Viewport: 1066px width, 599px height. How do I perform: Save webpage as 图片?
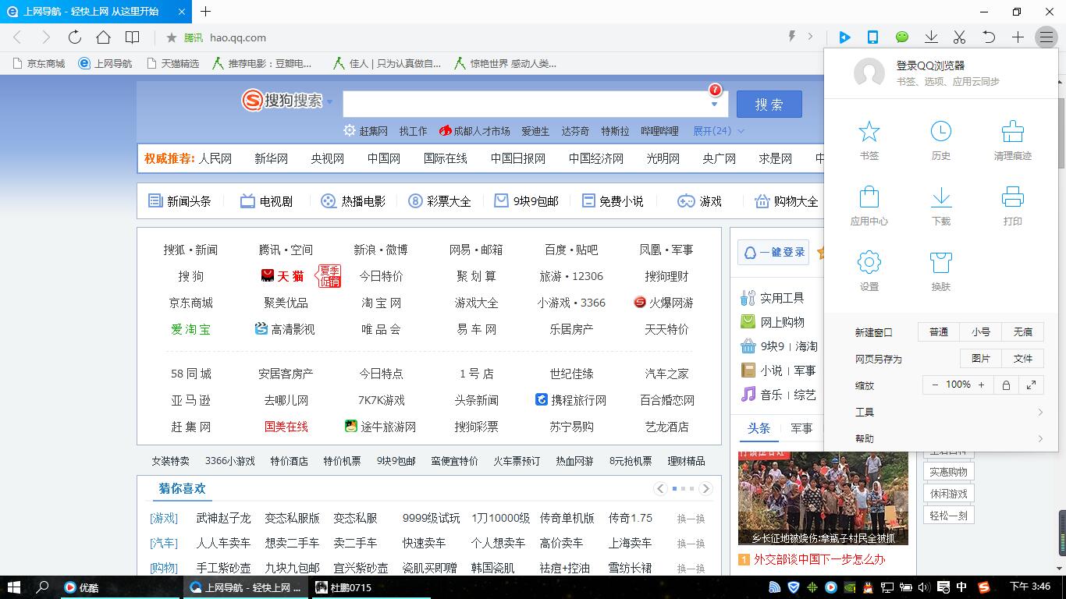point(981,359)
